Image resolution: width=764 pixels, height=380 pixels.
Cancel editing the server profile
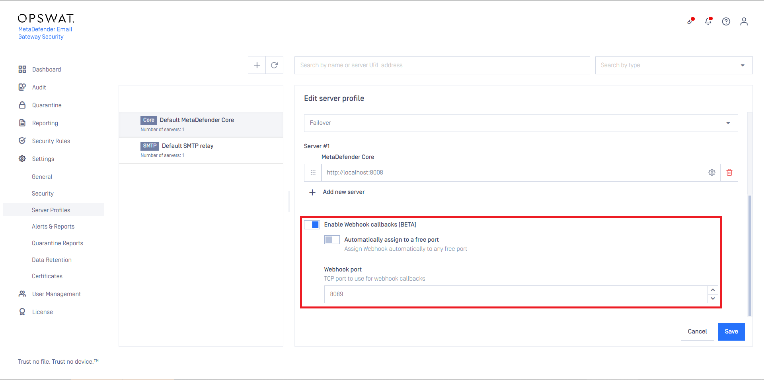point(698,332)
